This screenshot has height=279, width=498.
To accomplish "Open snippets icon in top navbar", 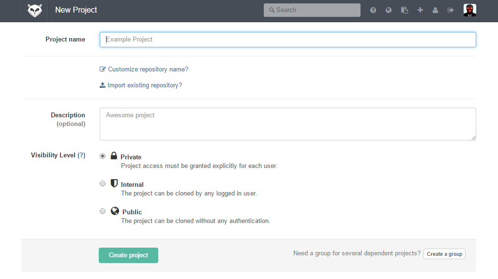I will (404, 10).
